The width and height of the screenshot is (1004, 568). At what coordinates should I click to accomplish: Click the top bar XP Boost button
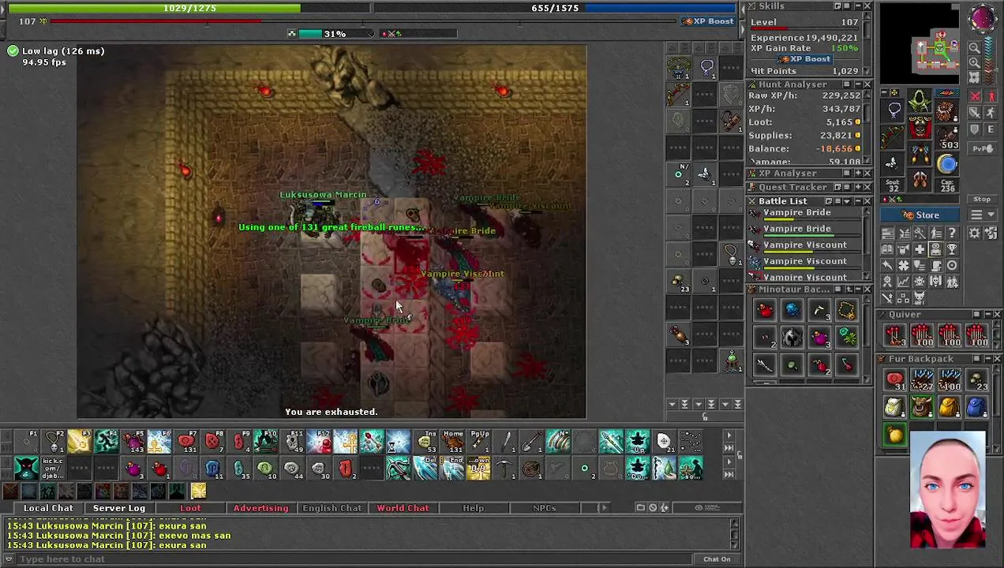pyautogui.click(x=710, y=21)
